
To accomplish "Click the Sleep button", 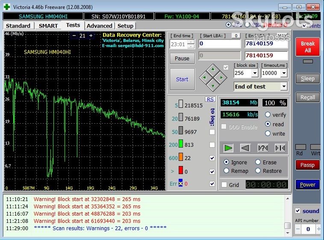I will pos(308,79).
